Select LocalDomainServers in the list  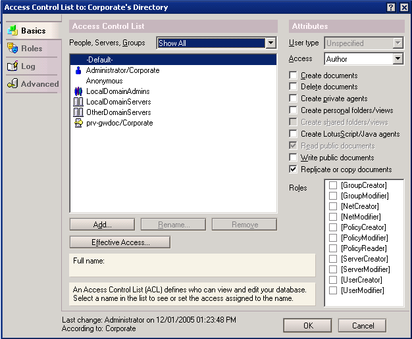pyautogui.click(x=173, y=102)
